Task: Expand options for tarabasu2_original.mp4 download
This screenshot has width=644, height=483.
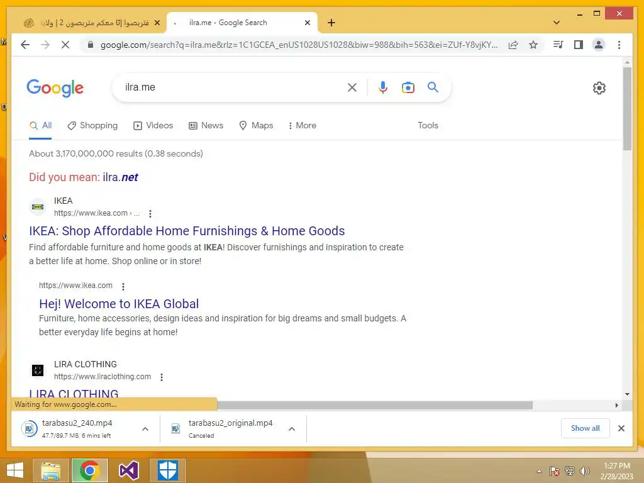Action: 292,429
